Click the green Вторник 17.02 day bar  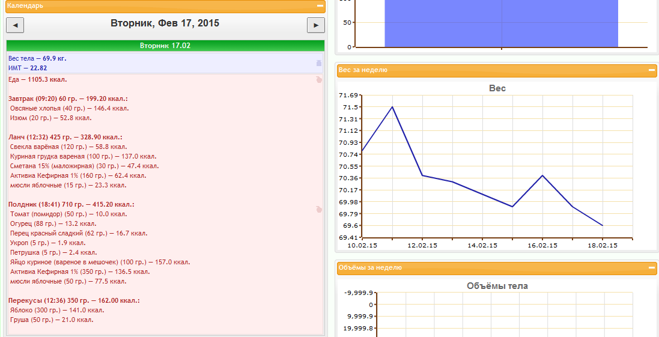coord(166,46)
